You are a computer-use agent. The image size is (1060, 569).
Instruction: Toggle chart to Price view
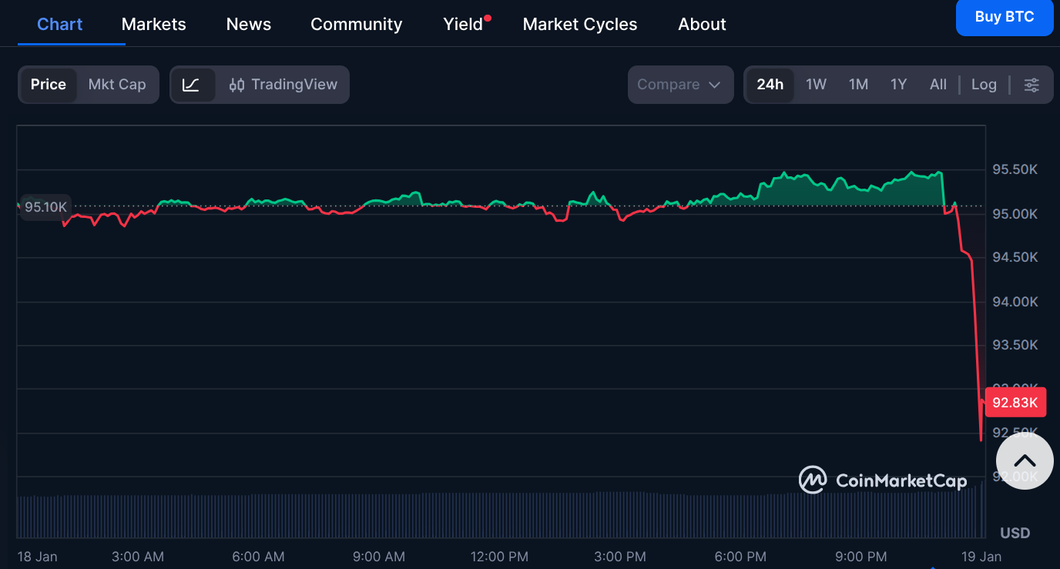point(49,85)
